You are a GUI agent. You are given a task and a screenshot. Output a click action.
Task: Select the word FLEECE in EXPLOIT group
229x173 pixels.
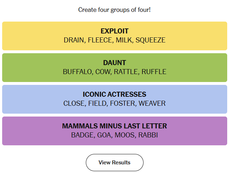(100, 40)
